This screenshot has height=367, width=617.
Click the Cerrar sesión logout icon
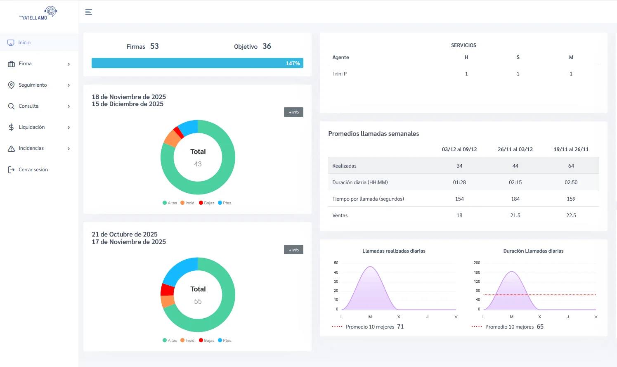tap(11, 170)
